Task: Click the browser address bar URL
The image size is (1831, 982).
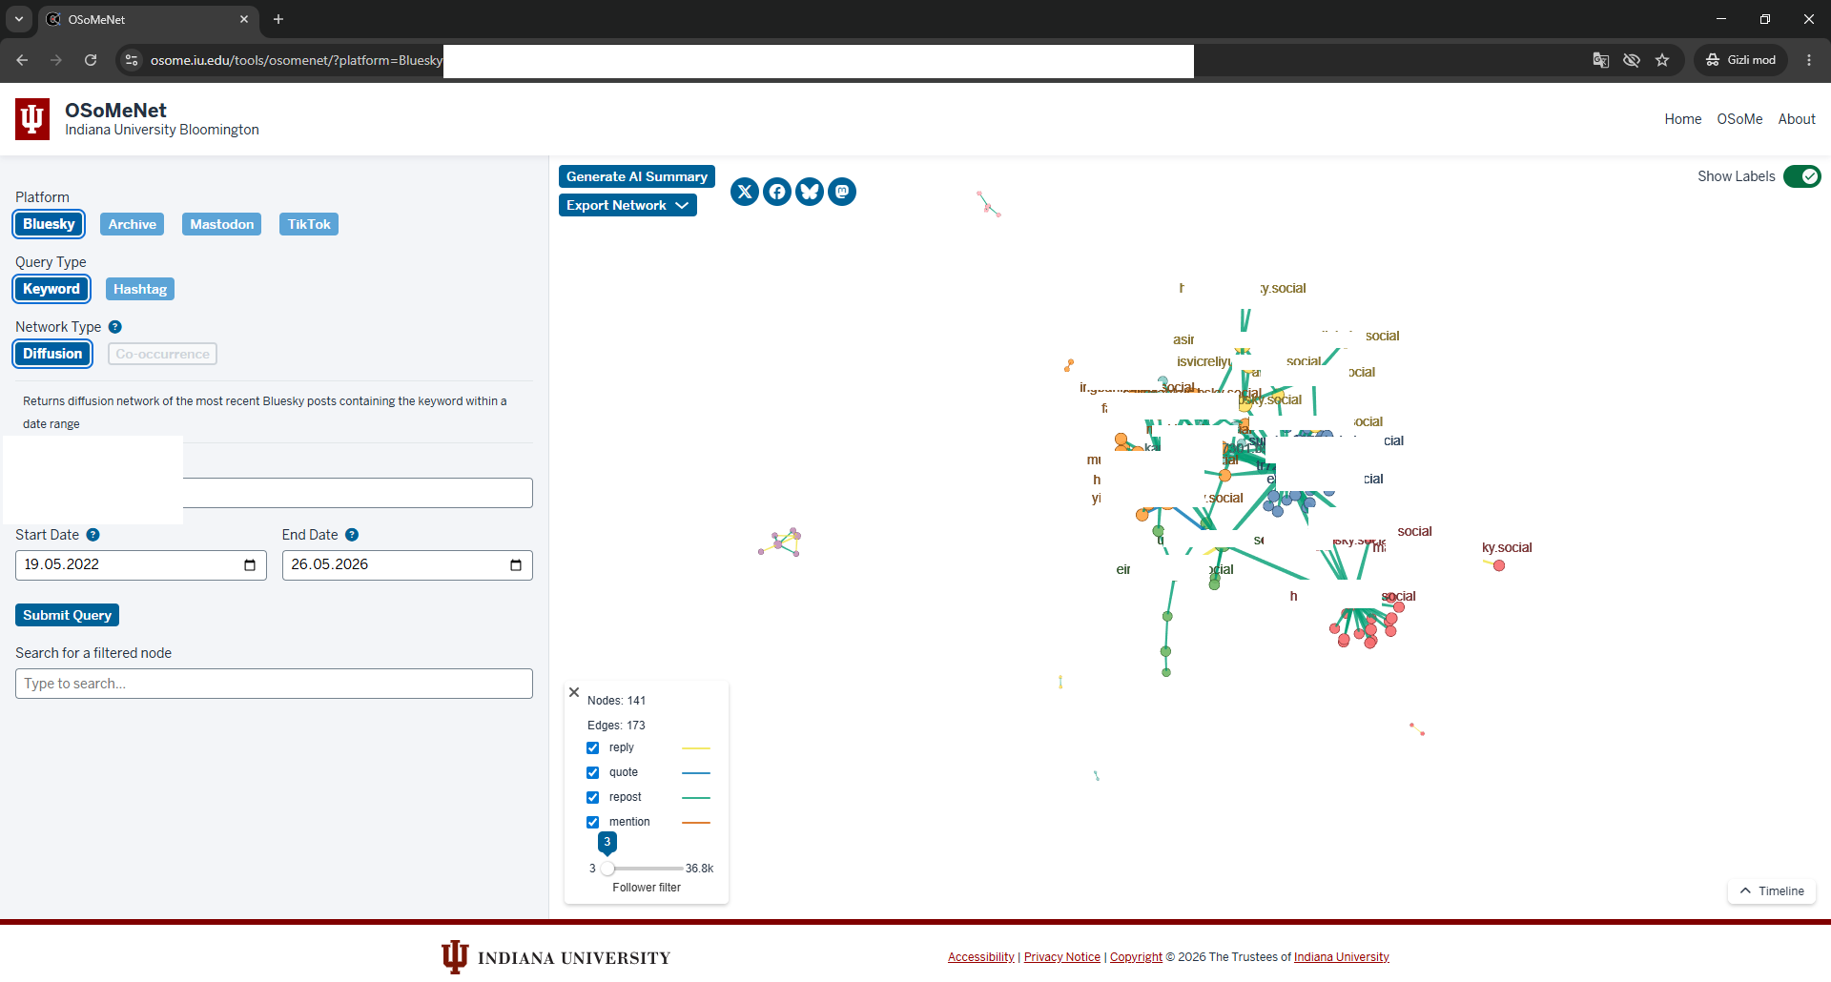Action: [297, 60]
